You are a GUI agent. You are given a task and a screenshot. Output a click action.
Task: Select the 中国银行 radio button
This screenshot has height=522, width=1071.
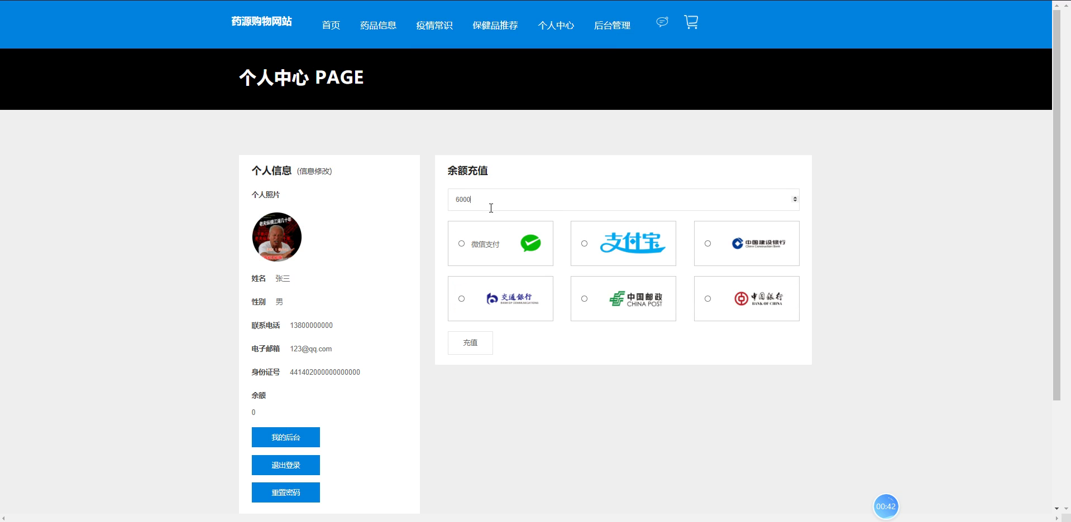[707, 299]
